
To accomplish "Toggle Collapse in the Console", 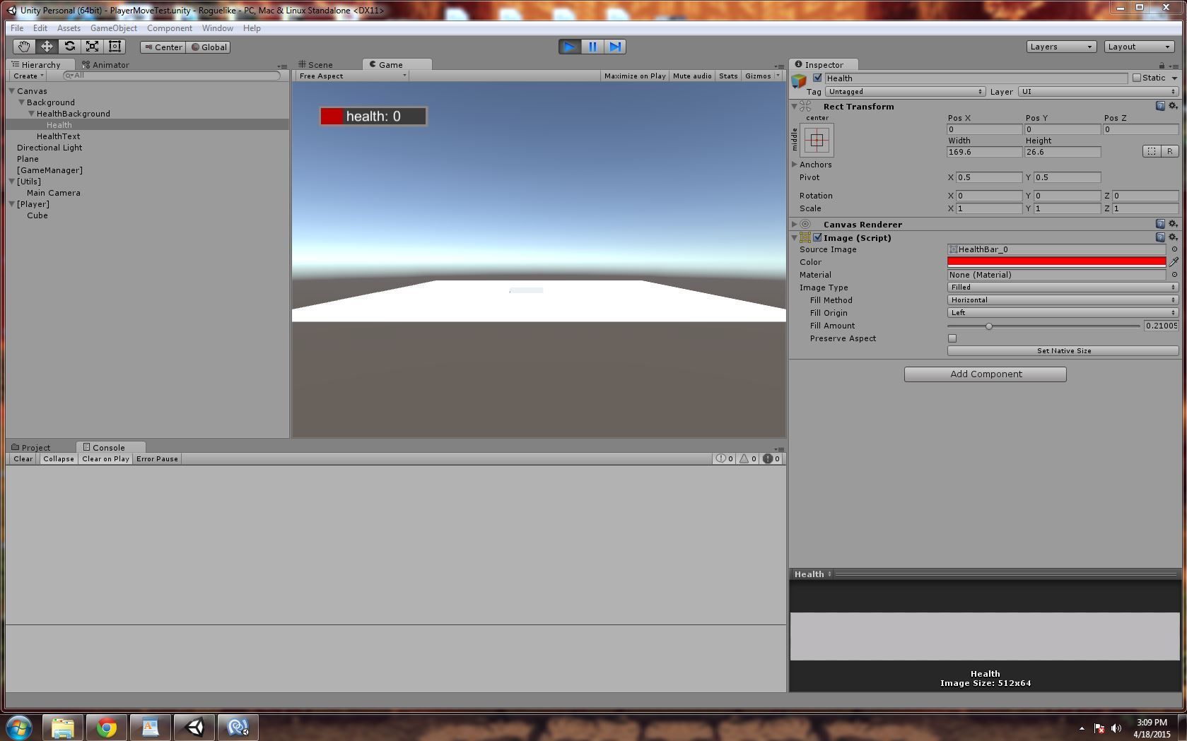I will tap(58, 458).
